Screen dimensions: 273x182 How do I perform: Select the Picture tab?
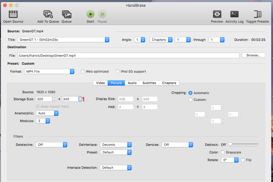(x=116, y=83)
